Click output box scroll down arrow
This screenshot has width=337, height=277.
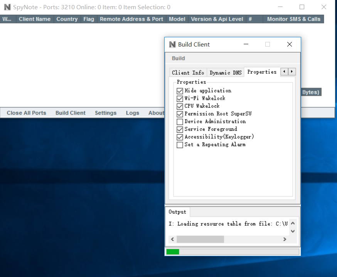(293, 231)
